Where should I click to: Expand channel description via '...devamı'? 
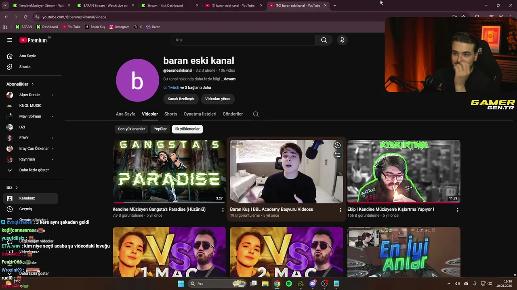(x=229, y=79)
